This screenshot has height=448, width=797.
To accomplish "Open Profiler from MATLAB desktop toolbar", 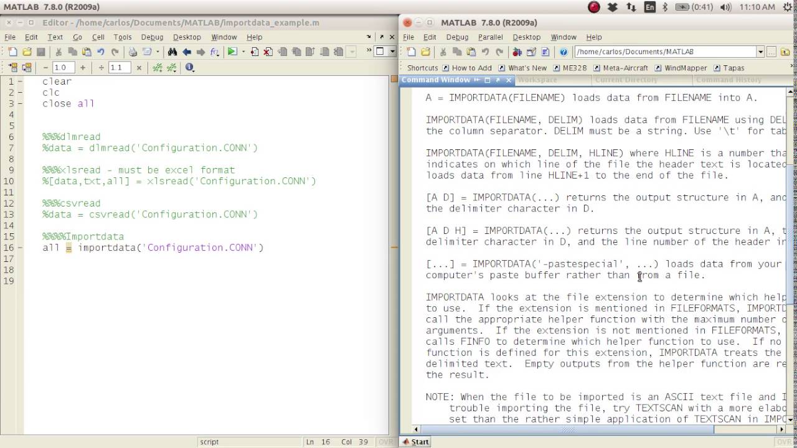I will (545, 52).
